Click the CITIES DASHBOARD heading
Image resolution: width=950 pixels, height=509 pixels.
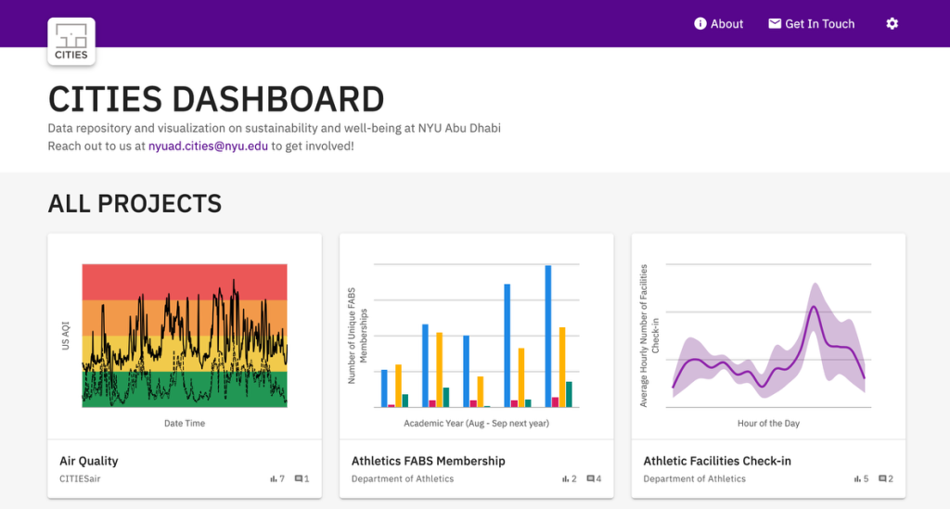216,99
